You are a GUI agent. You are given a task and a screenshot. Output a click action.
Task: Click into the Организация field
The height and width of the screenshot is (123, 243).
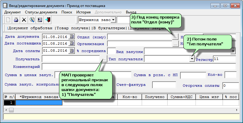pyautogui.click(x=140, y=44)
